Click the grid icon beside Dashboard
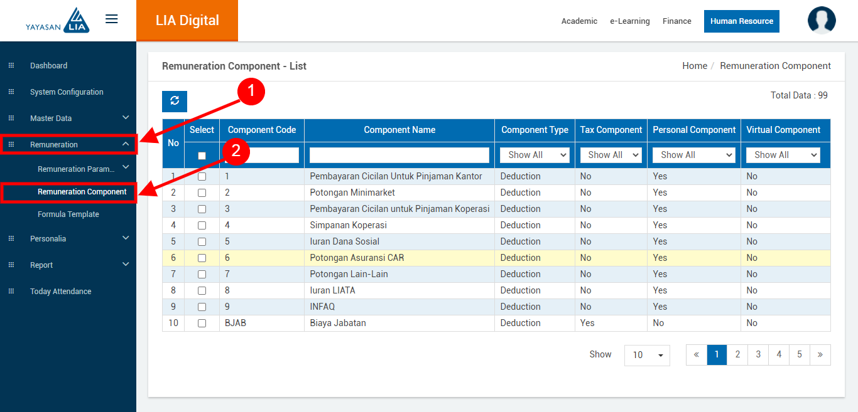Screen dimensions: 858x412 [x=11, y=66]
